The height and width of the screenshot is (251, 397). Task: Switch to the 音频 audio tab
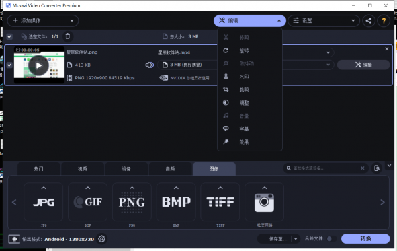coord(170,169)
